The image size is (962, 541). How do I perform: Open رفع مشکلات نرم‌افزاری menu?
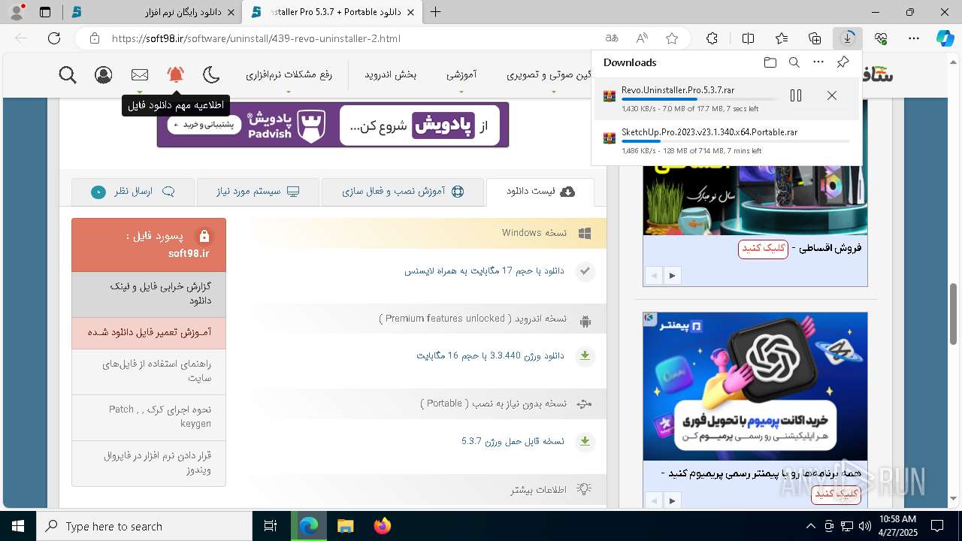(289, 74)
